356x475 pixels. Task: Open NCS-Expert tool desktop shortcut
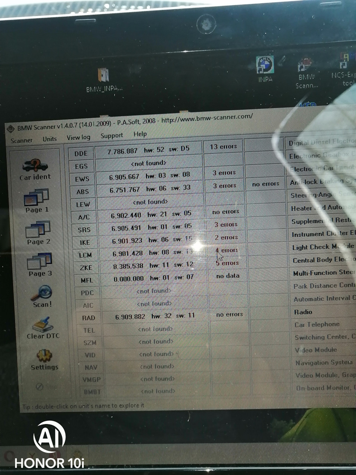pyautogui.click(x=344, y=69)
